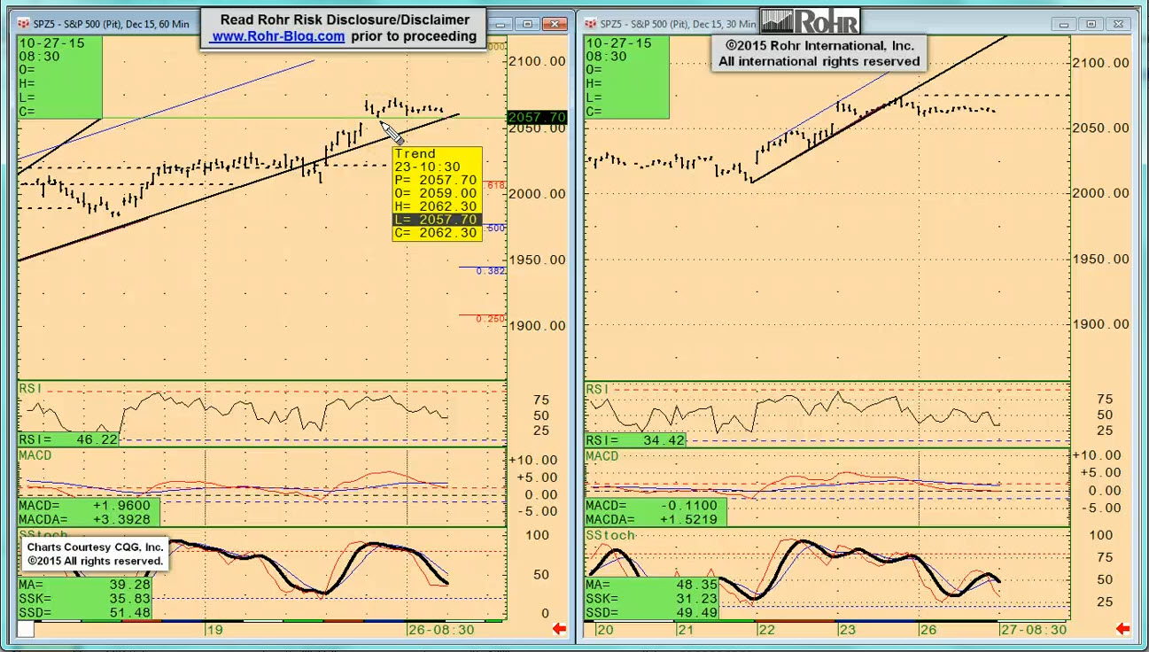Click the 26-08:30 time axis label
1149x652 pixels.
point(441,630)
